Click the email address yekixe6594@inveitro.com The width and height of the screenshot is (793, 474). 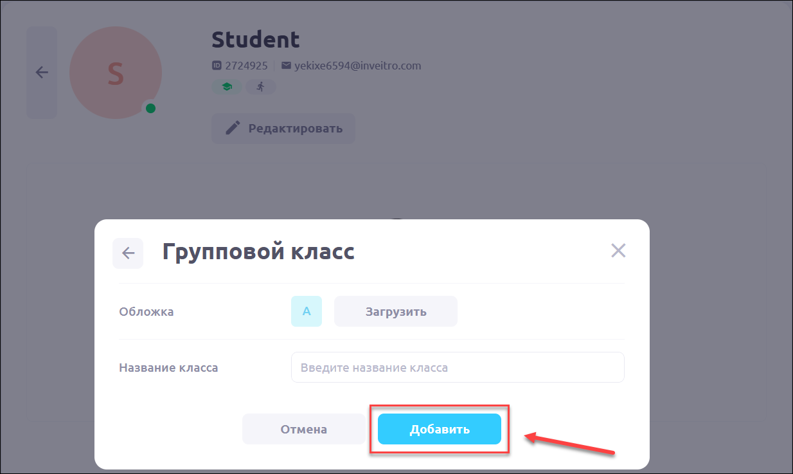click(358, 66)
